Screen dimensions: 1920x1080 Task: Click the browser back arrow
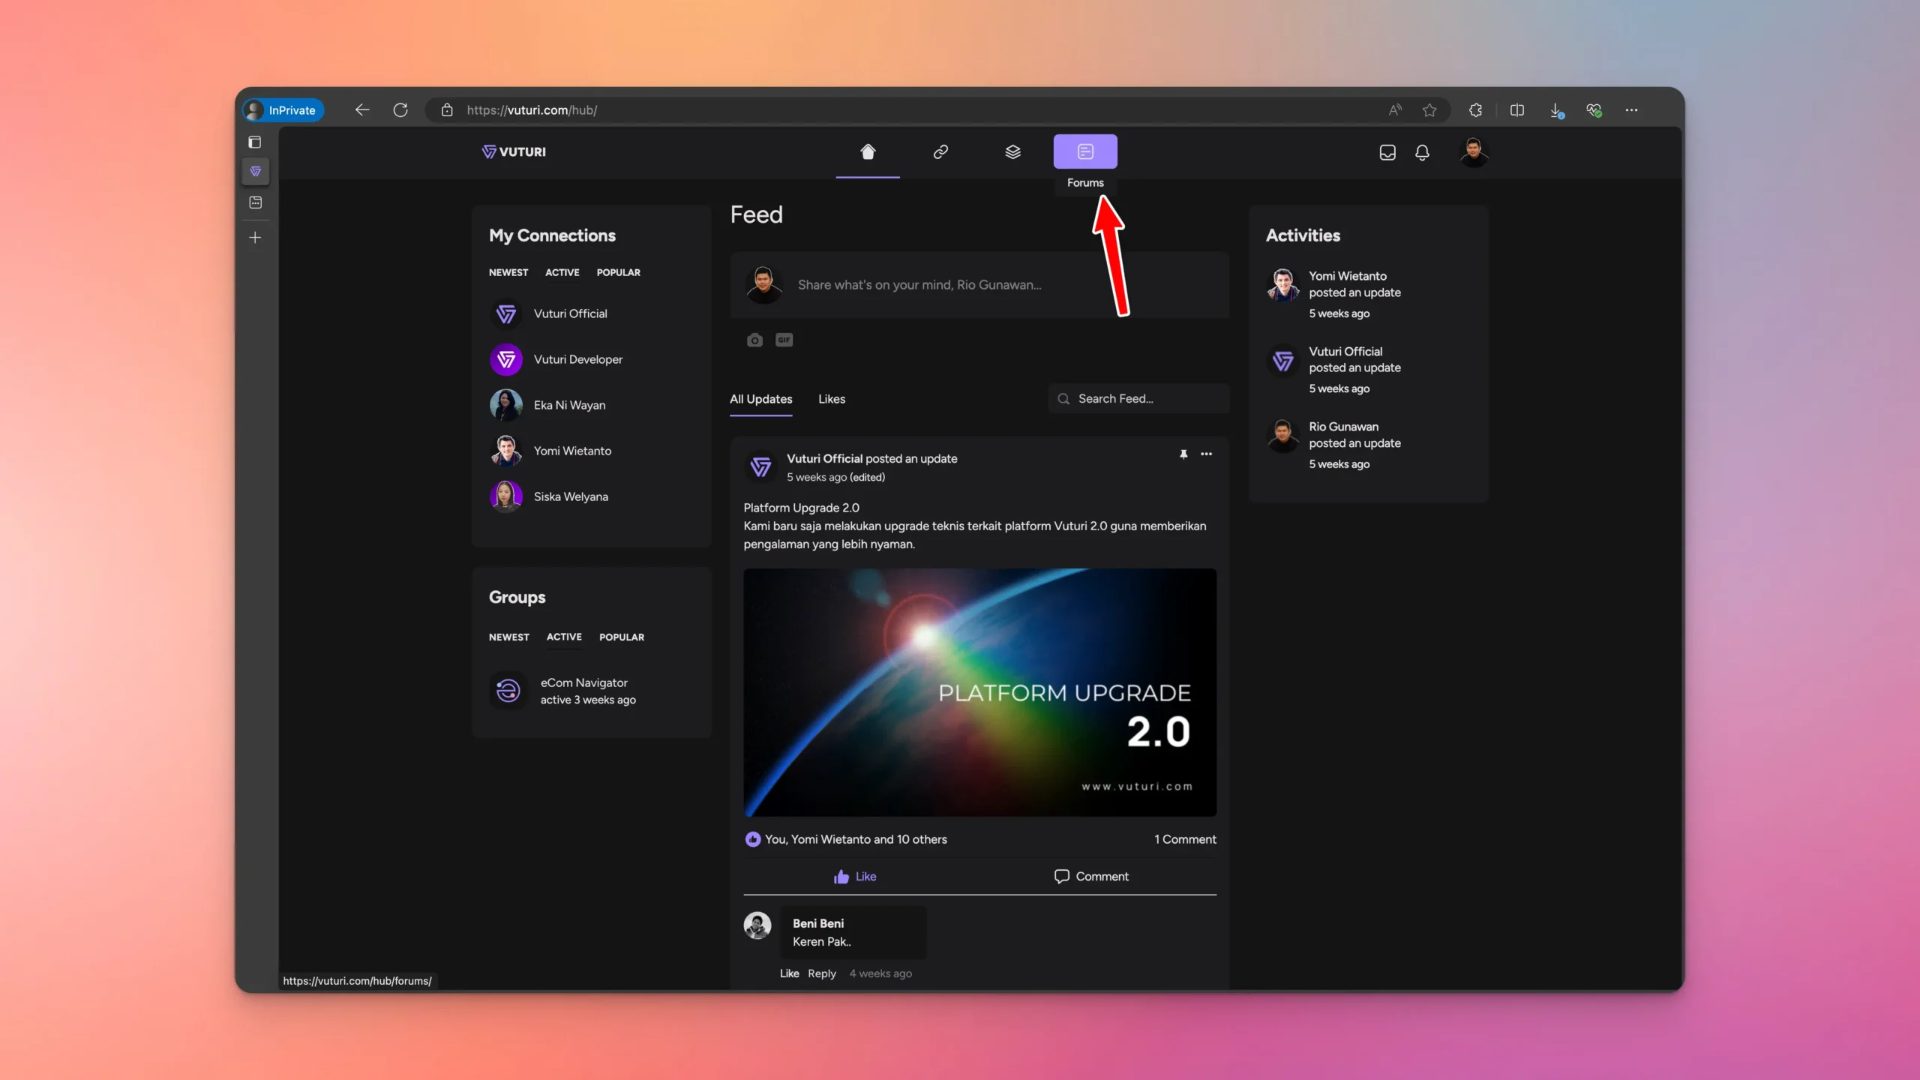coord(362,110)
